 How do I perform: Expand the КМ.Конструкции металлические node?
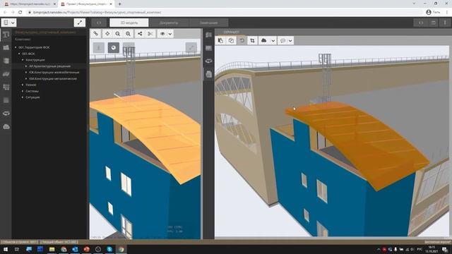[26, 78]
